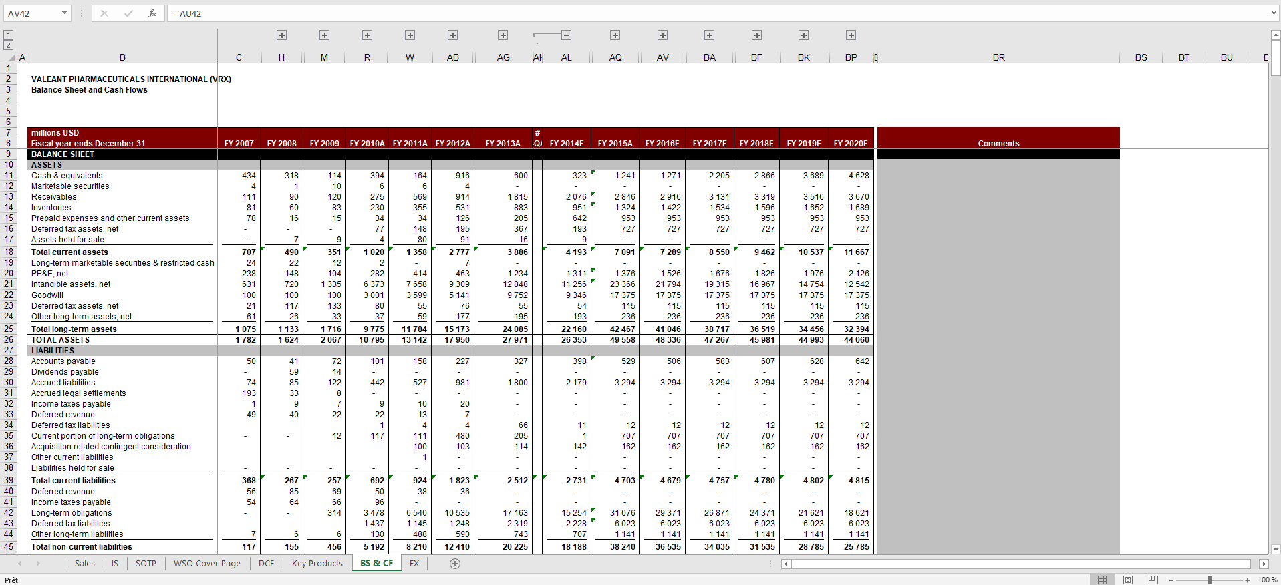
Task: Expand column group above column R
Action: click(x=368, y=35)
